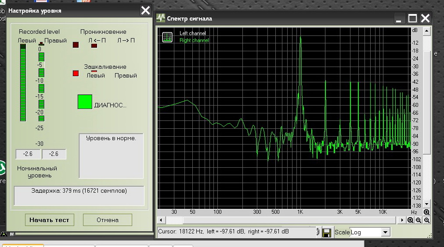This screenshot has height=247, width=444.
Task: Close the Спектр сигнала window
Action: 425,18
